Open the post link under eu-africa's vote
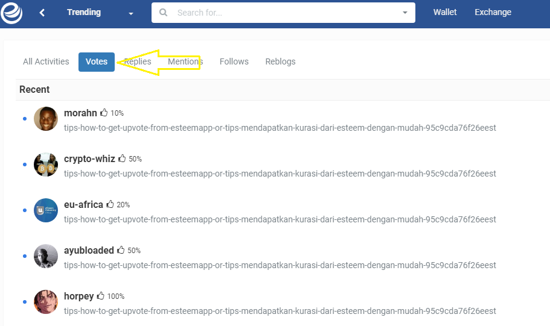Viewport: 550px width, 326px height. [280, 219]
